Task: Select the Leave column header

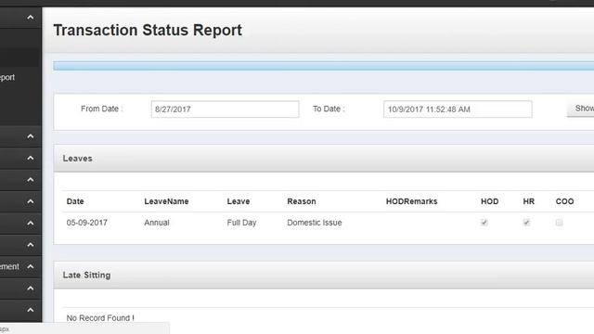Action: click(239, 201)
